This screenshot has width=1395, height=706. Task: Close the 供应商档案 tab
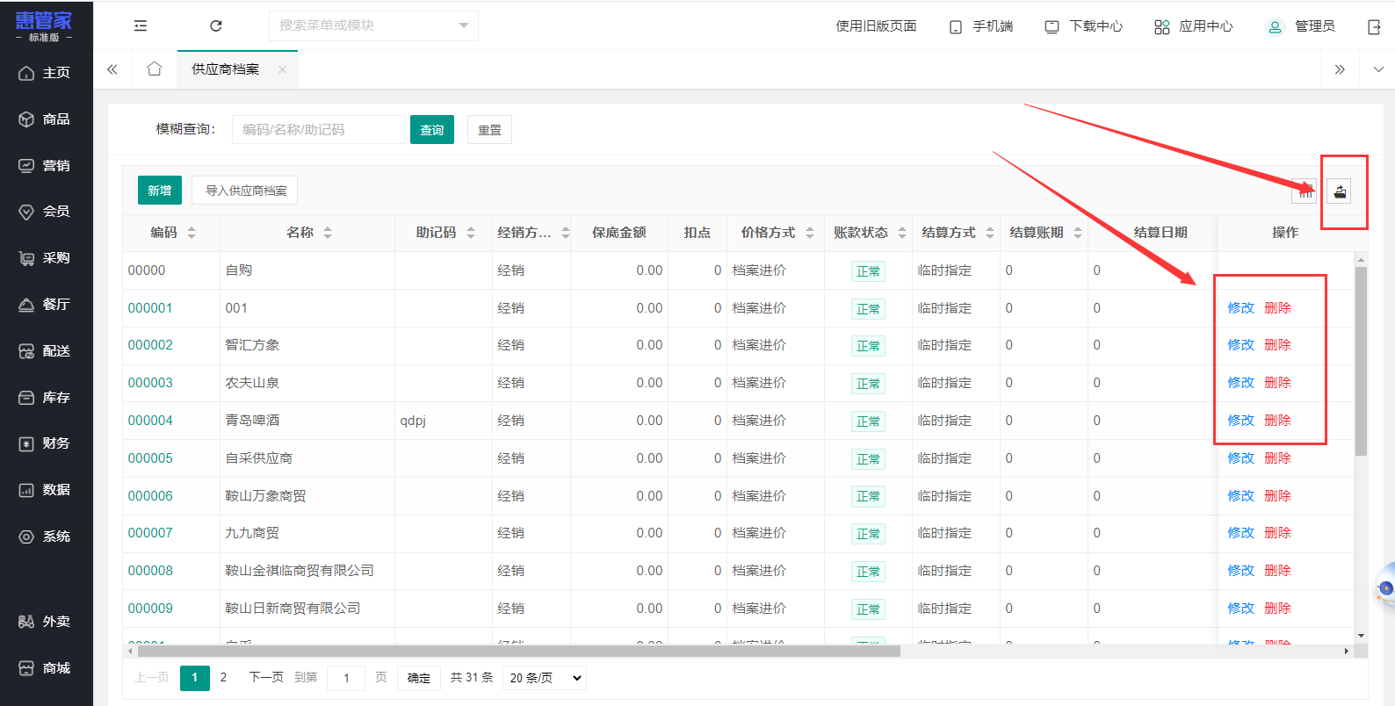pyautogui.click(x=282, y=69)
